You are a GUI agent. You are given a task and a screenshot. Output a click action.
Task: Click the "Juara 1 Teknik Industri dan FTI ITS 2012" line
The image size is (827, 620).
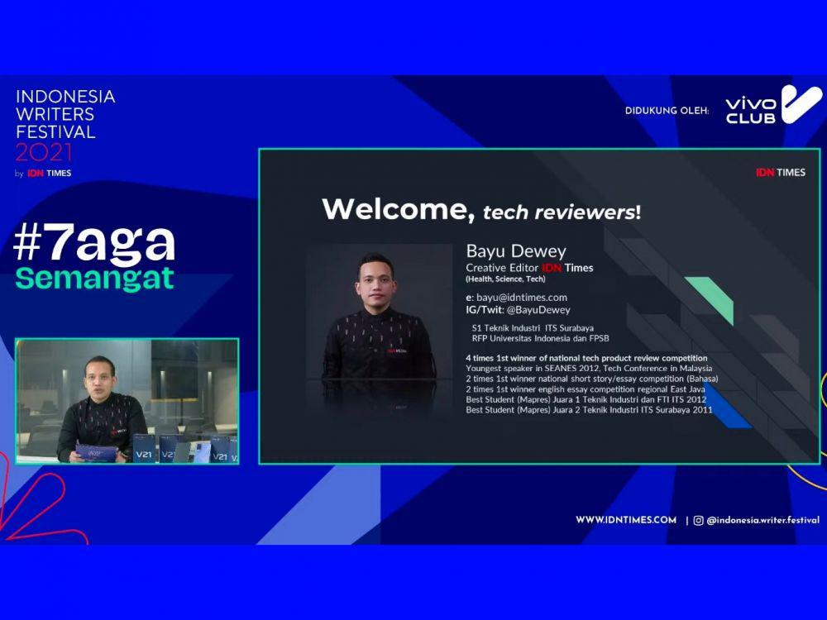(586, 399)
